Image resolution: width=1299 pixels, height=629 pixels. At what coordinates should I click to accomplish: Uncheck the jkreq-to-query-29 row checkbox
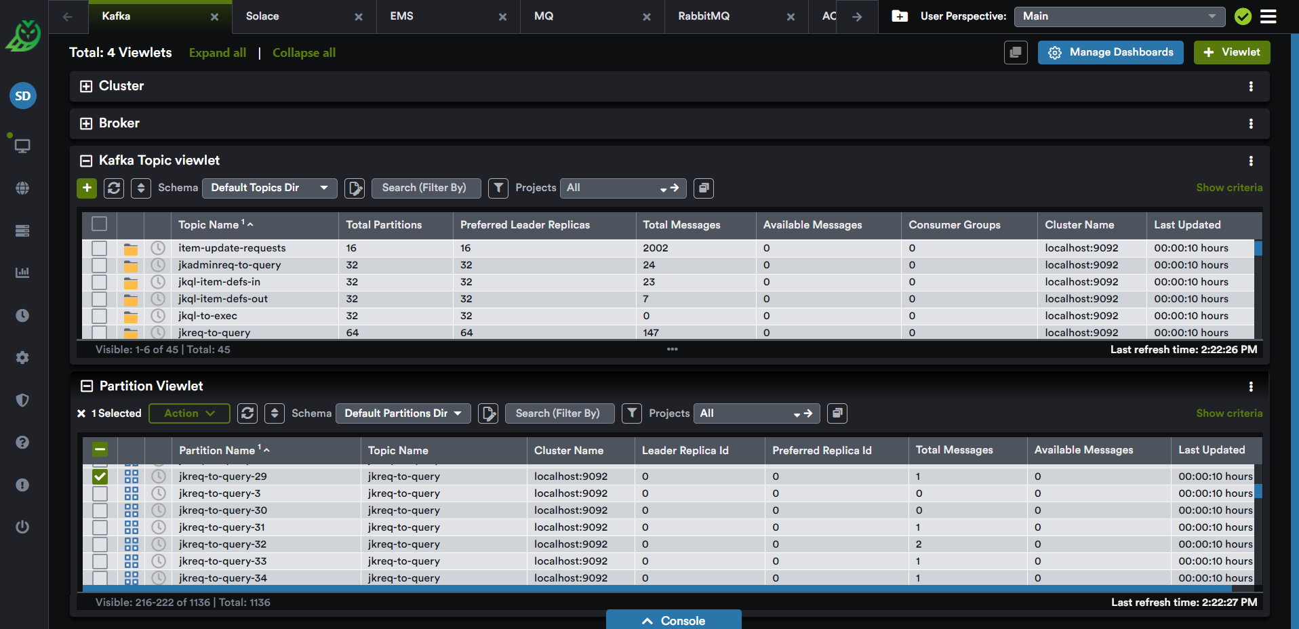[x=100, y=476]
